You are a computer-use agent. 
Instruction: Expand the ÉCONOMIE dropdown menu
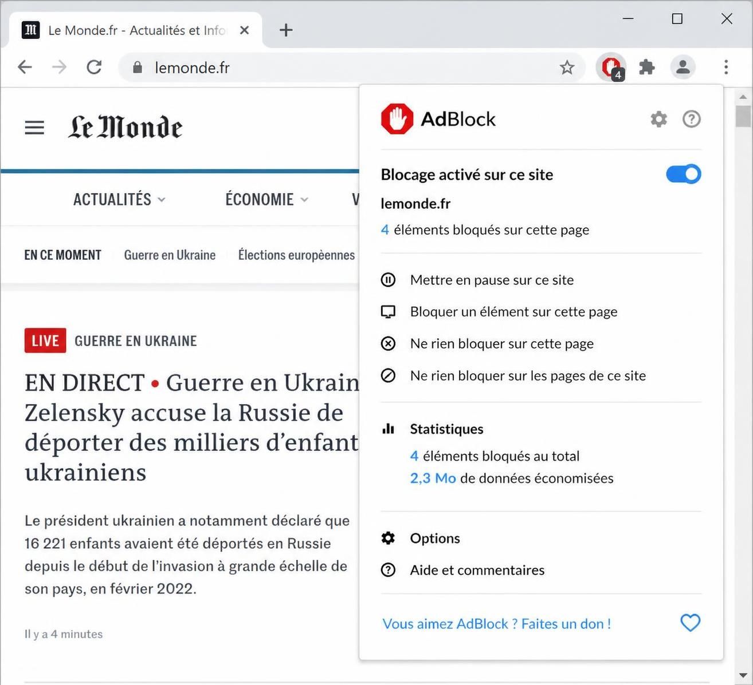point(266,199)
